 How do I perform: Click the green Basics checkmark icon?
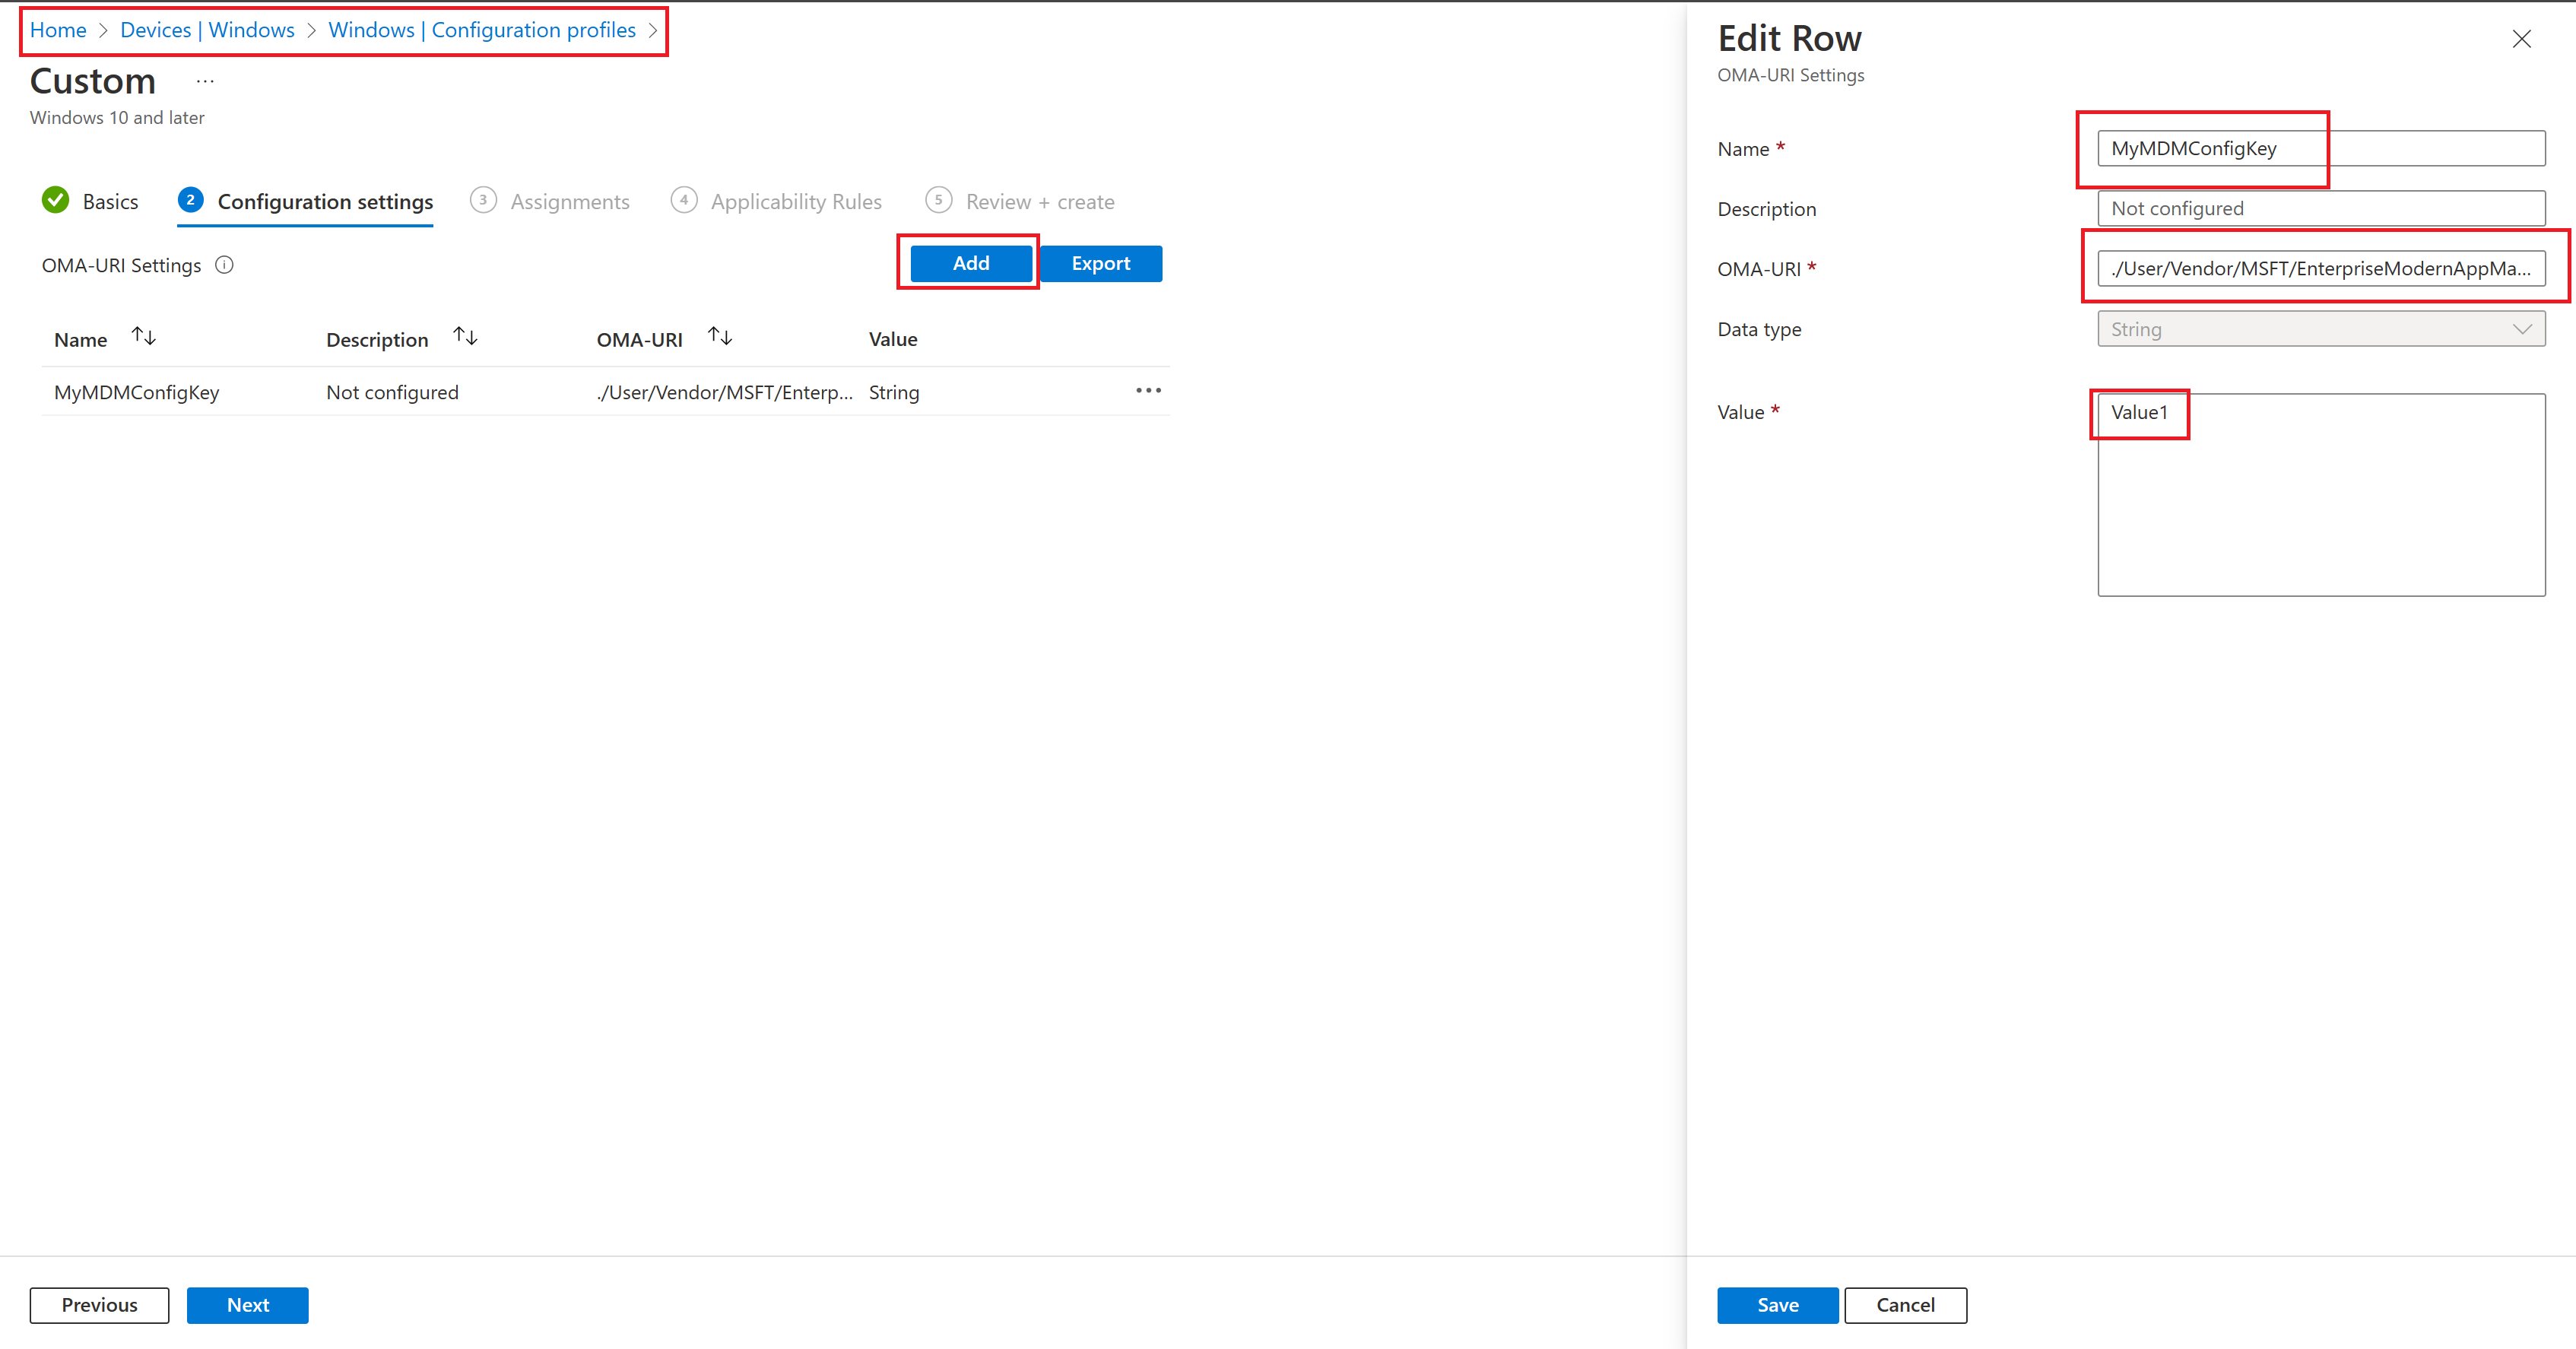point(56,201)
